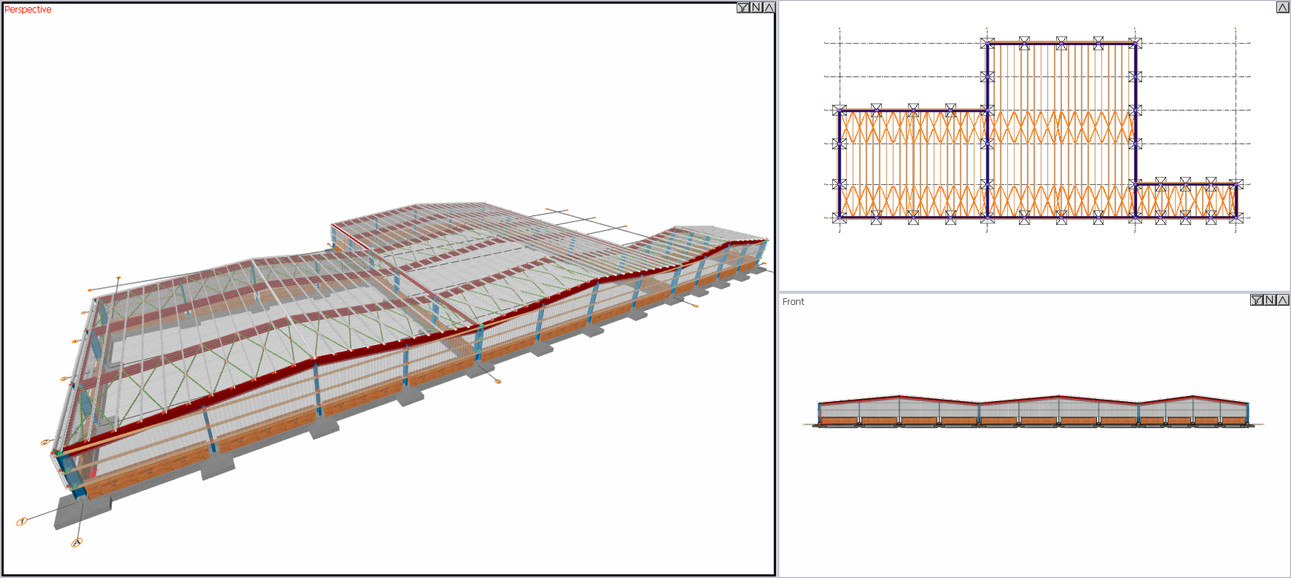Click the N button in Perspective view
Viewport: 1291px width, 578px height.
click(756, 7)
